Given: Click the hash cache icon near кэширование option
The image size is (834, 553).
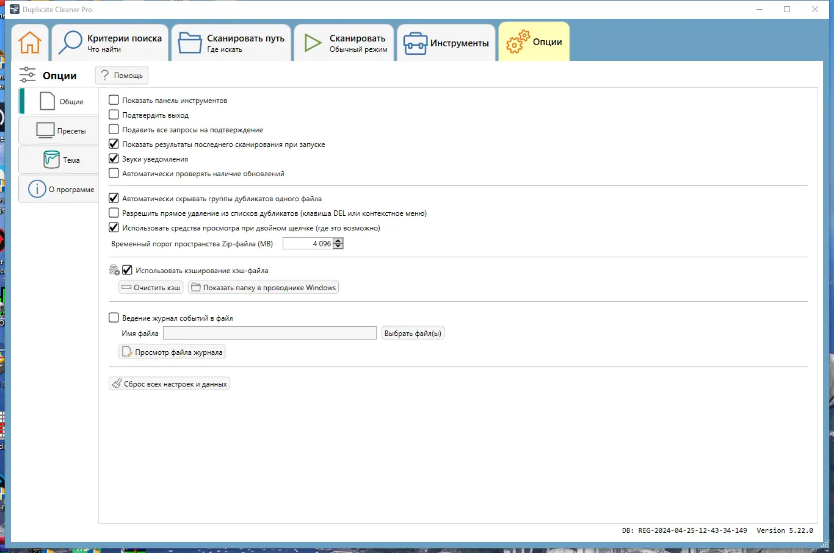Looking at the screenshot, I should click(114, 270).
